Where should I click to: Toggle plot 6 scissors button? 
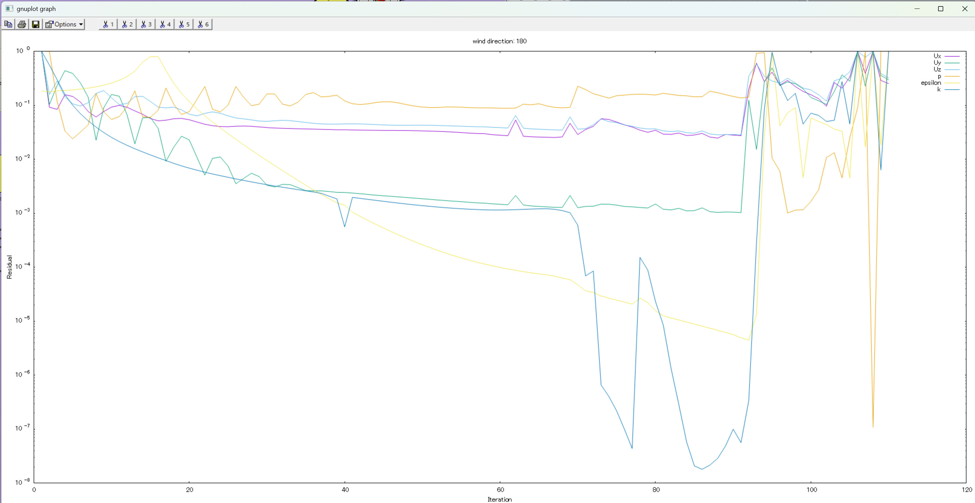(203, 24)
